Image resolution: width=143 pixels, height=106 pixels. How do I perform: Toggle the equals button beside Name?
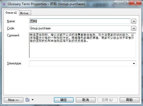coord(134,21)
